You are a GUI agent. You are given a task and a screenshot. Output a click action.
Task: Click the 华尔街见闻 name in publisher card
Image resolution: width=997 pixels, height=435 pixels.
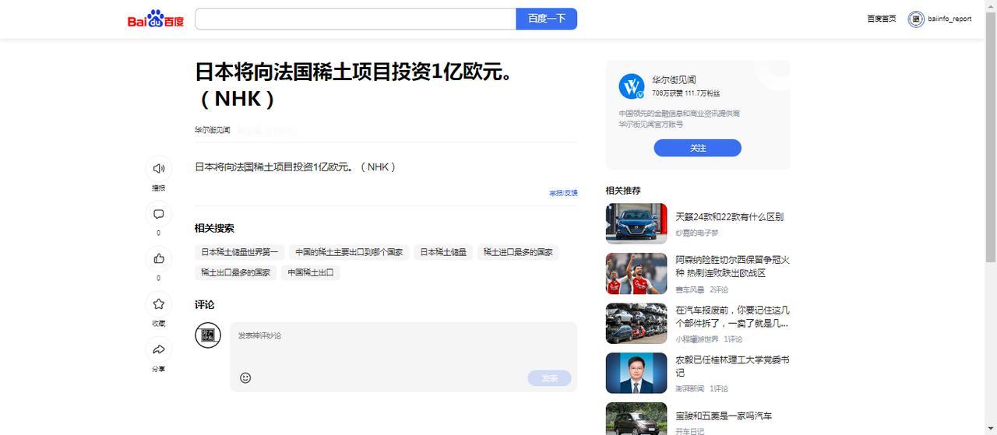click(674, 79)
